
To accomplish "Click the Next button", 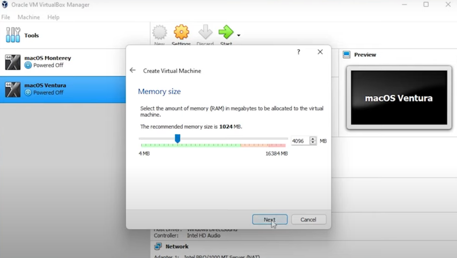I will coord(270,220).
